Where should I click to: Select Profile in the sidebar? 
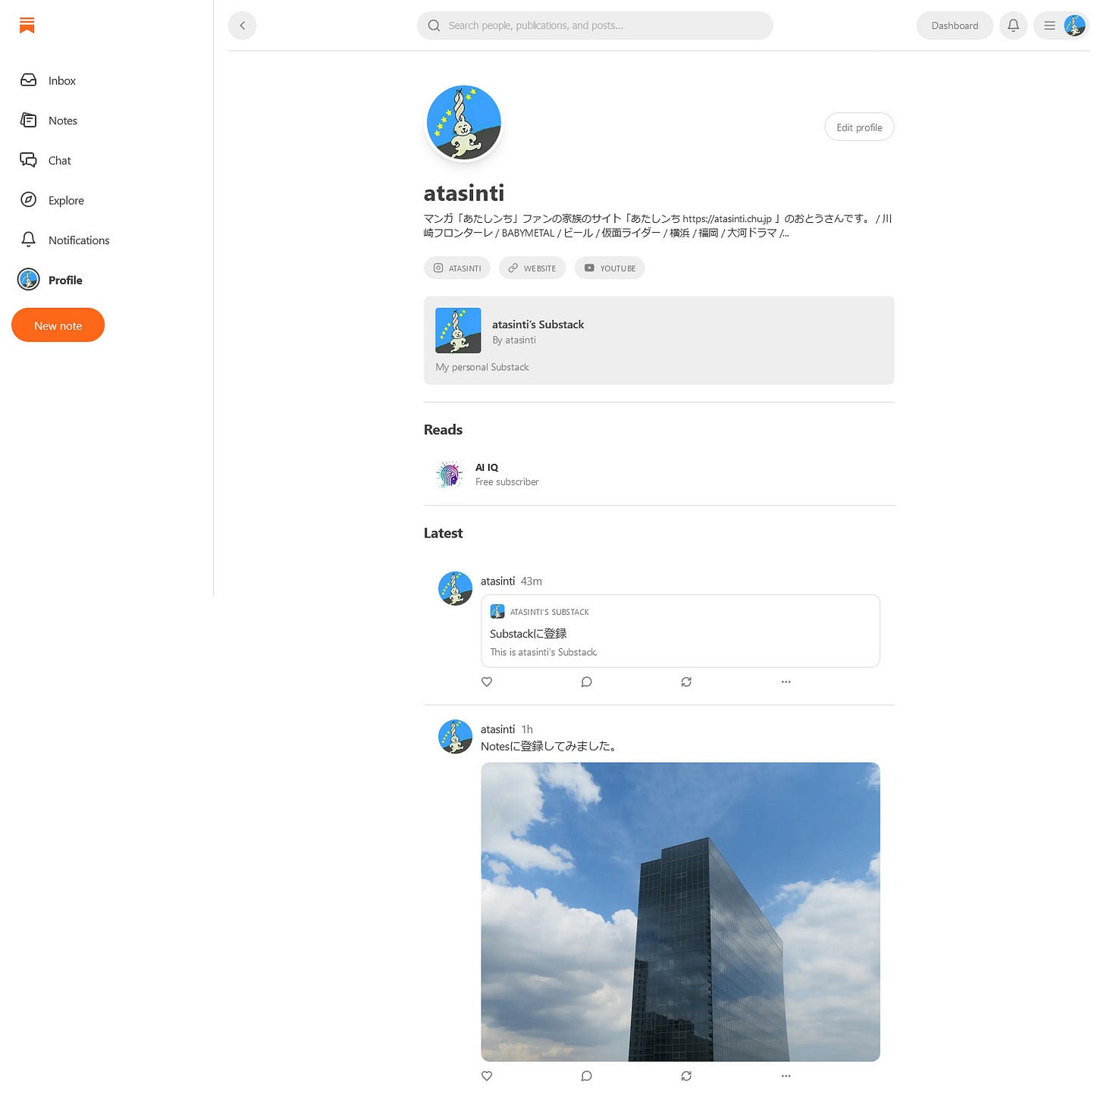pos(51,280)
